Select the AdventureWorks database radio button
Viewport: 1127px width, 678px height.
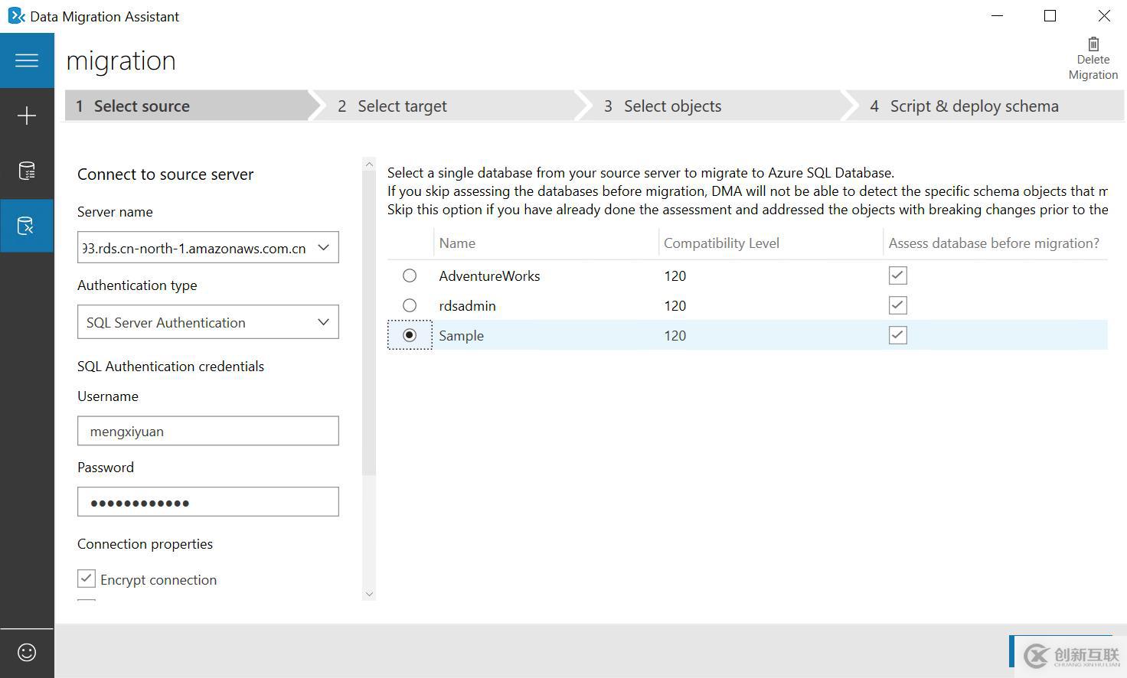coord(410,275)
